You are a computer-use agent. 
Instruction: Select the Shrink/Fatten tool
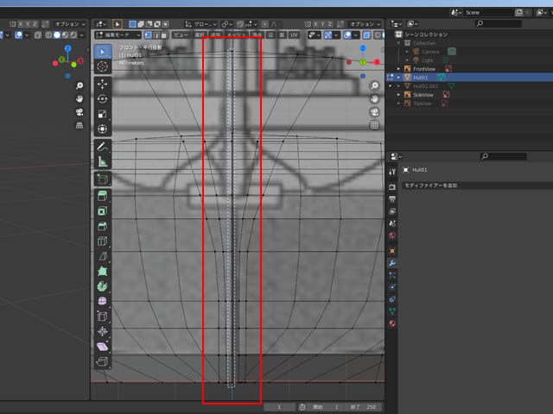pos(103,331)
